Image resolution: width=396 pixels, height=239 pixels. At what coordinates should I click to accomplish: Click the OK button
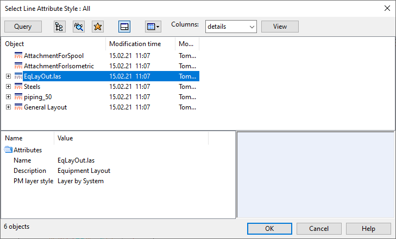[269, 229]
